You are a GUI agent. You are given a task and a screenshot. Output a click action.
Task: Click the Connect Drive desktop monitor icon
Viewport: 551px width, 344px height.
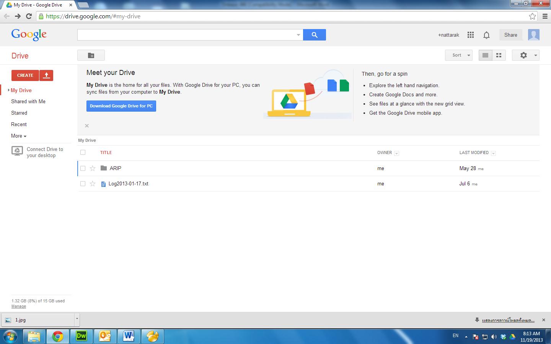click(x=17, y=151)
